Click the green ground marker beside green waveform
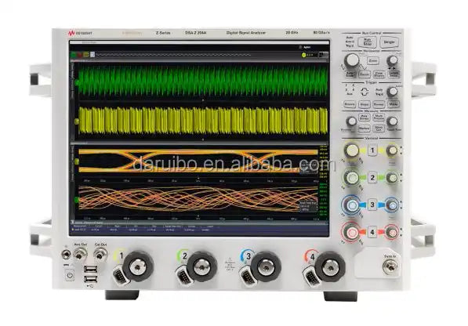The image size is (468, 326). pos(77,82)
